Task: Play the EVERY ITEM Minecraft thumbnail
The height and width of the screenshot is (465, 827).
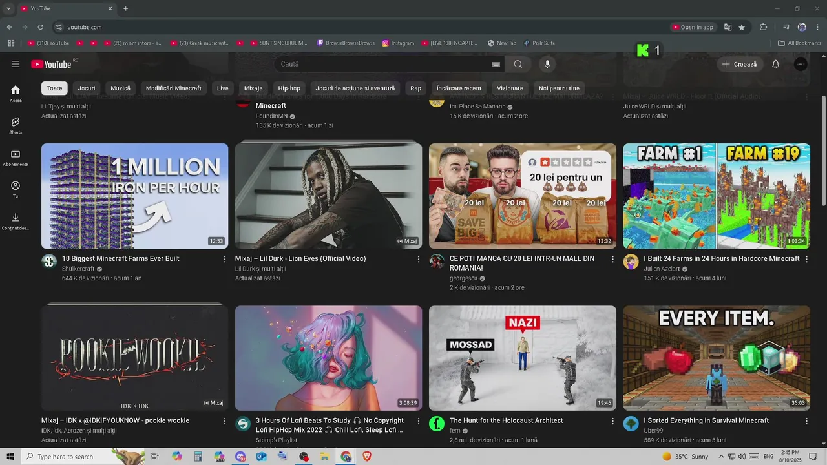Action: click(x=717, y=358)
